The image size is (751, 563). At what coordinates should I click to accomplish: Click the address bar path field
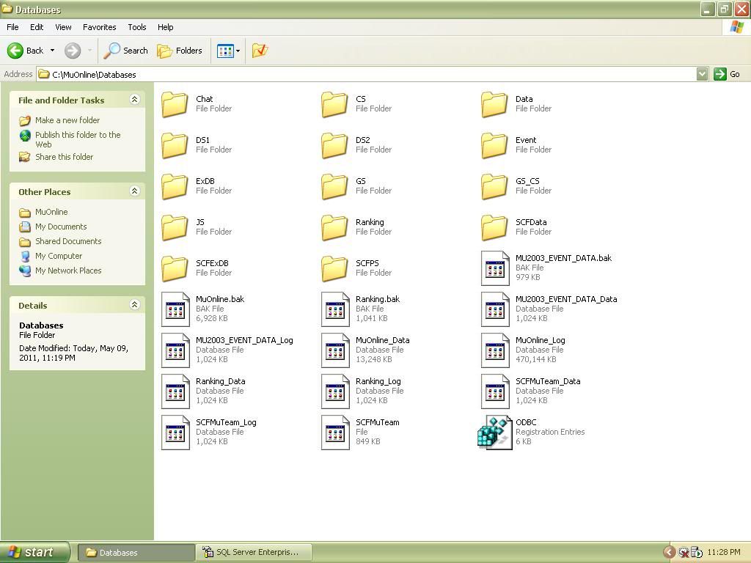[x=367, y=74]
